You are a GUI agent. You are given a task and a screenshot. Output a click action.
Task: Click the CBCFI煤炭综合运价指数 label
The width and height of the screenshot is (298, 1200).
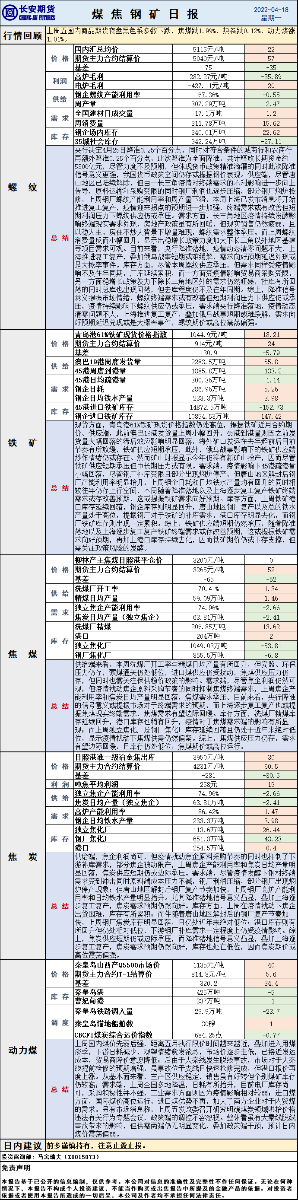pyautogui.click(x=114, y=1034)
